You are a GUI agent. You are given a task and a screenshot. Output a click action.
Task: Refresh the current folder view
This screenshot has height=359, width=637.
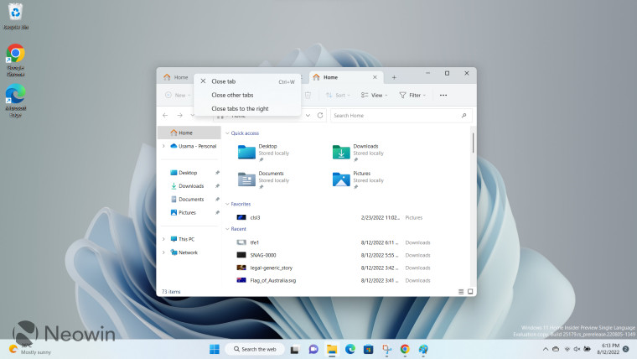320,116
